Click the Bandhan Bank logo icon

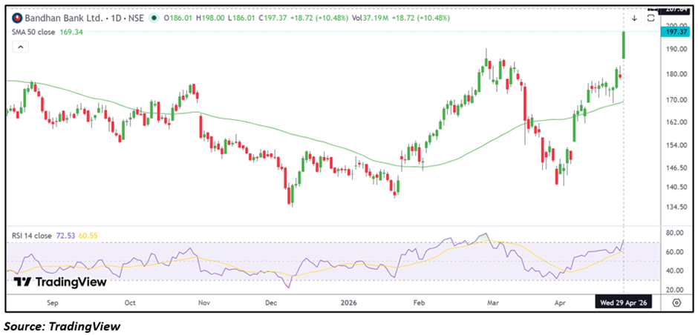14,17
